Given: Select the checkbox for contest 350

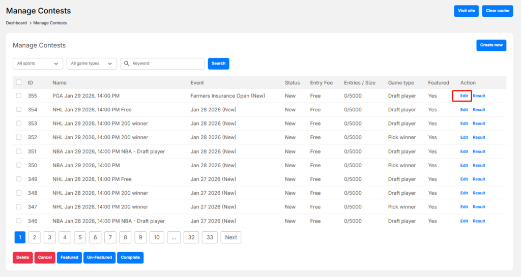Looking at the screenshot, I should [x=19, y=165].
